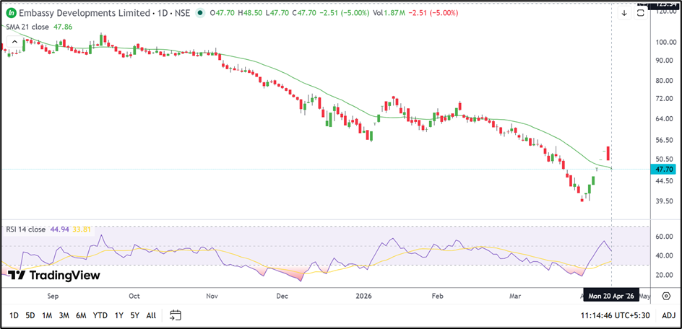The height and width of the screenshot is (329, 682).
Task: Select the RSI 14 close indicator legend
Action: click(x=26, y=229)
